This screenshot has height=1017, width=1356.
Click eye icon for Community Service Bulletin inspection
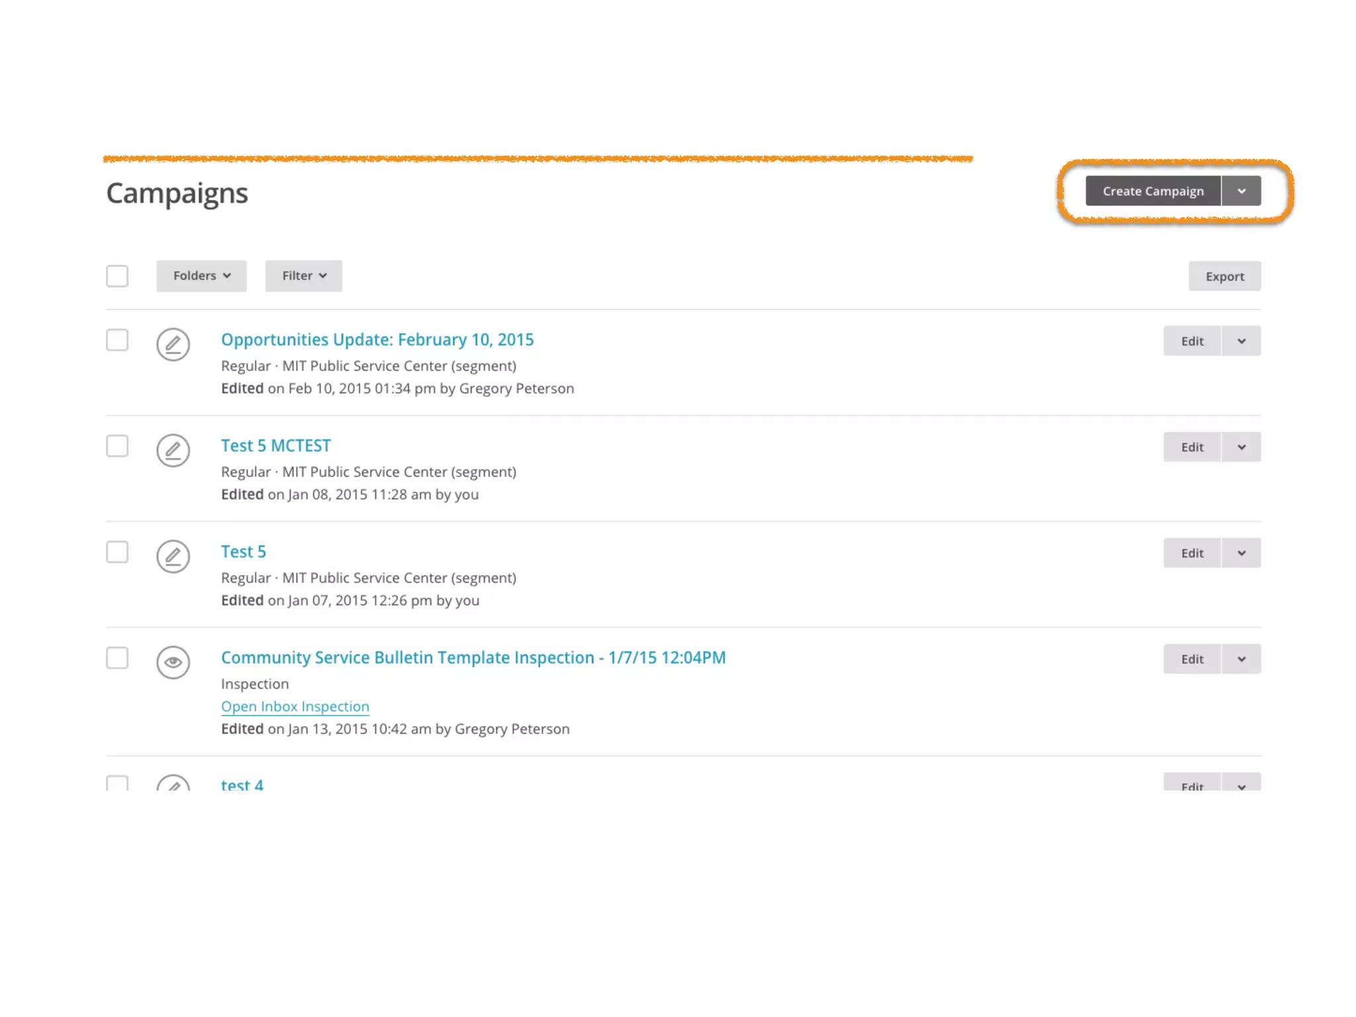(x=173, y=662)
